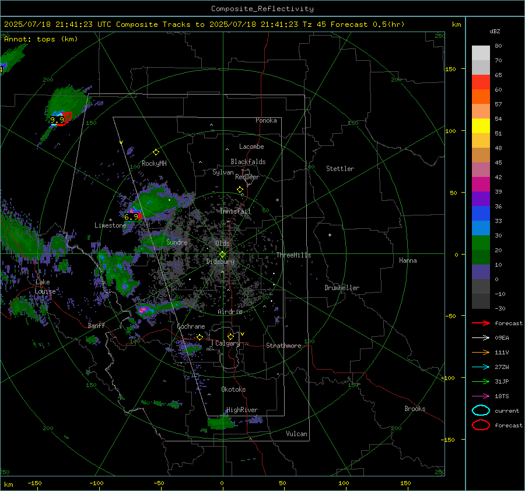This screenshot has height=491, width=525.
Task: Click the yellow diamond marker above Calgary
Action: coord(230,336)
